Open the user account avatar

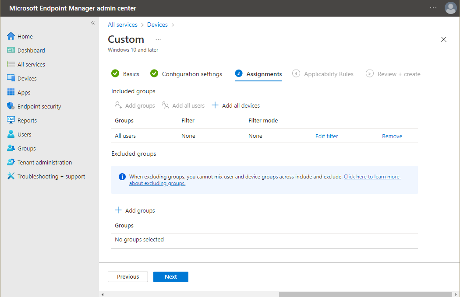point(450,8)
